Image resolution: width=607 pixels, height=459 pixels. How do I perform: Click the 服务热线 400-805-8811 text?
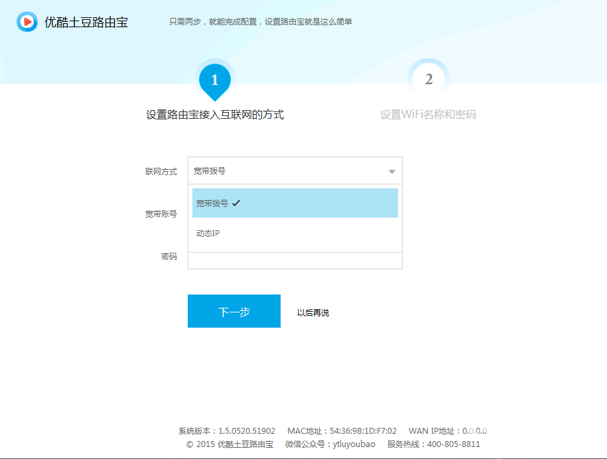coord(434,444)
